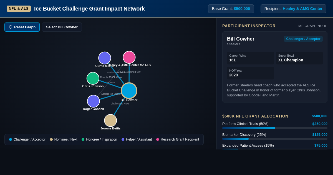The width and height of the screenshot is (333, 175).
Task: Click the Directs $500k Grant edge label
Action: 111,77
